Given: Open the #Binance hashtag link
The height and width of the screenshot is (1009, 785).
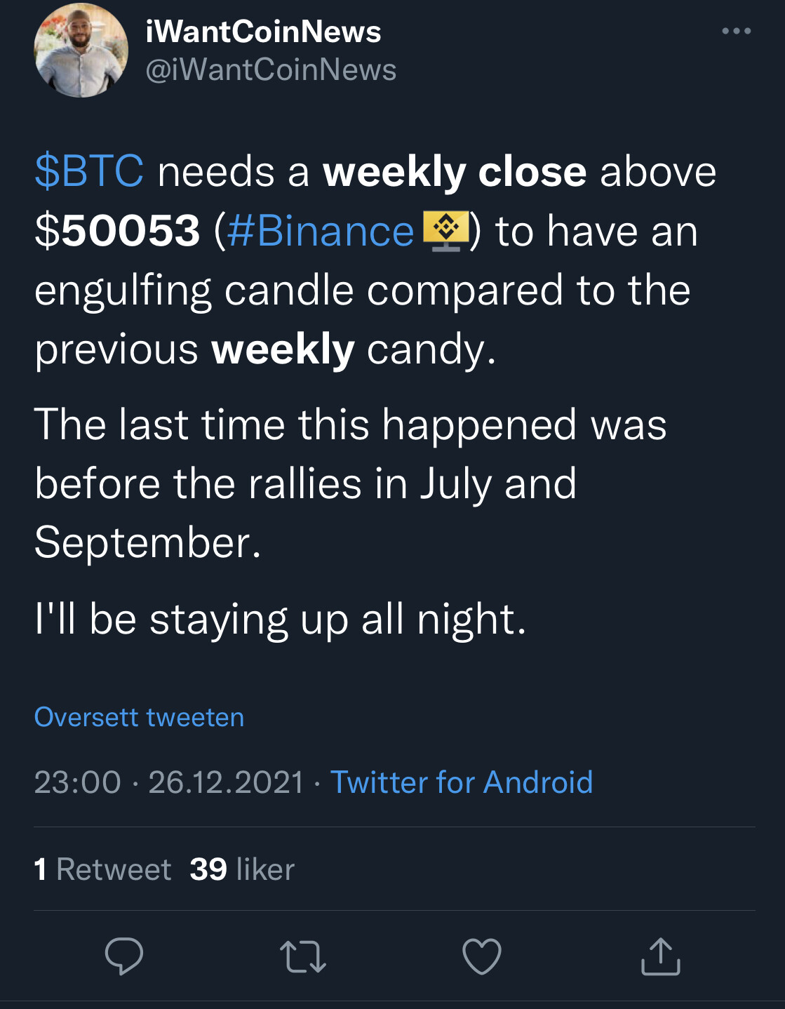Looking at the screenshot, I should tap(321, 232).
